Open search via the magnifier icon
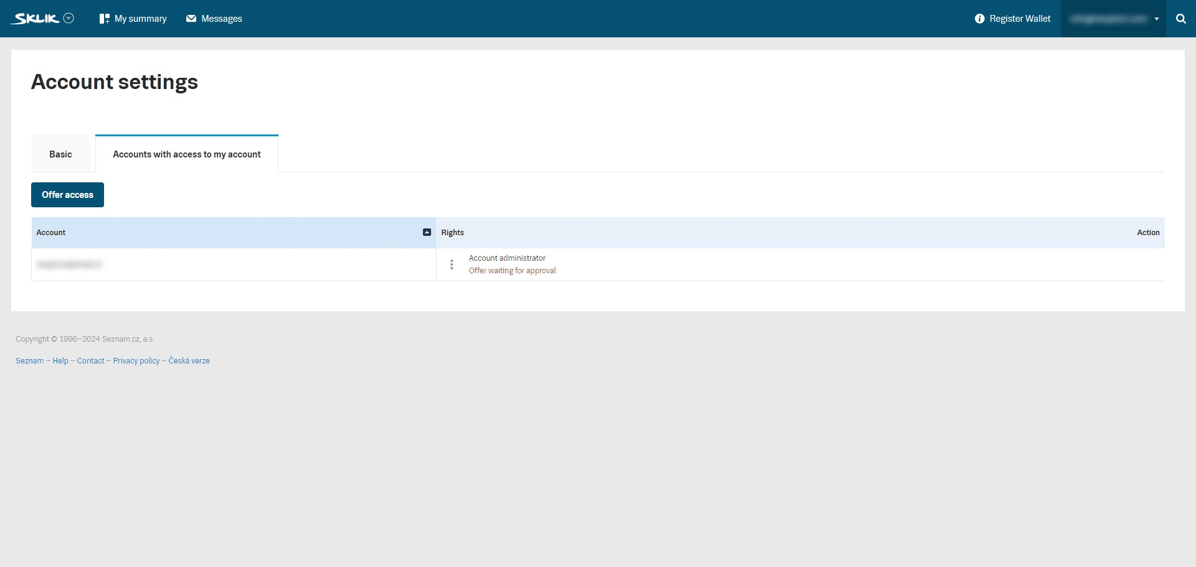 (1181, 18)
